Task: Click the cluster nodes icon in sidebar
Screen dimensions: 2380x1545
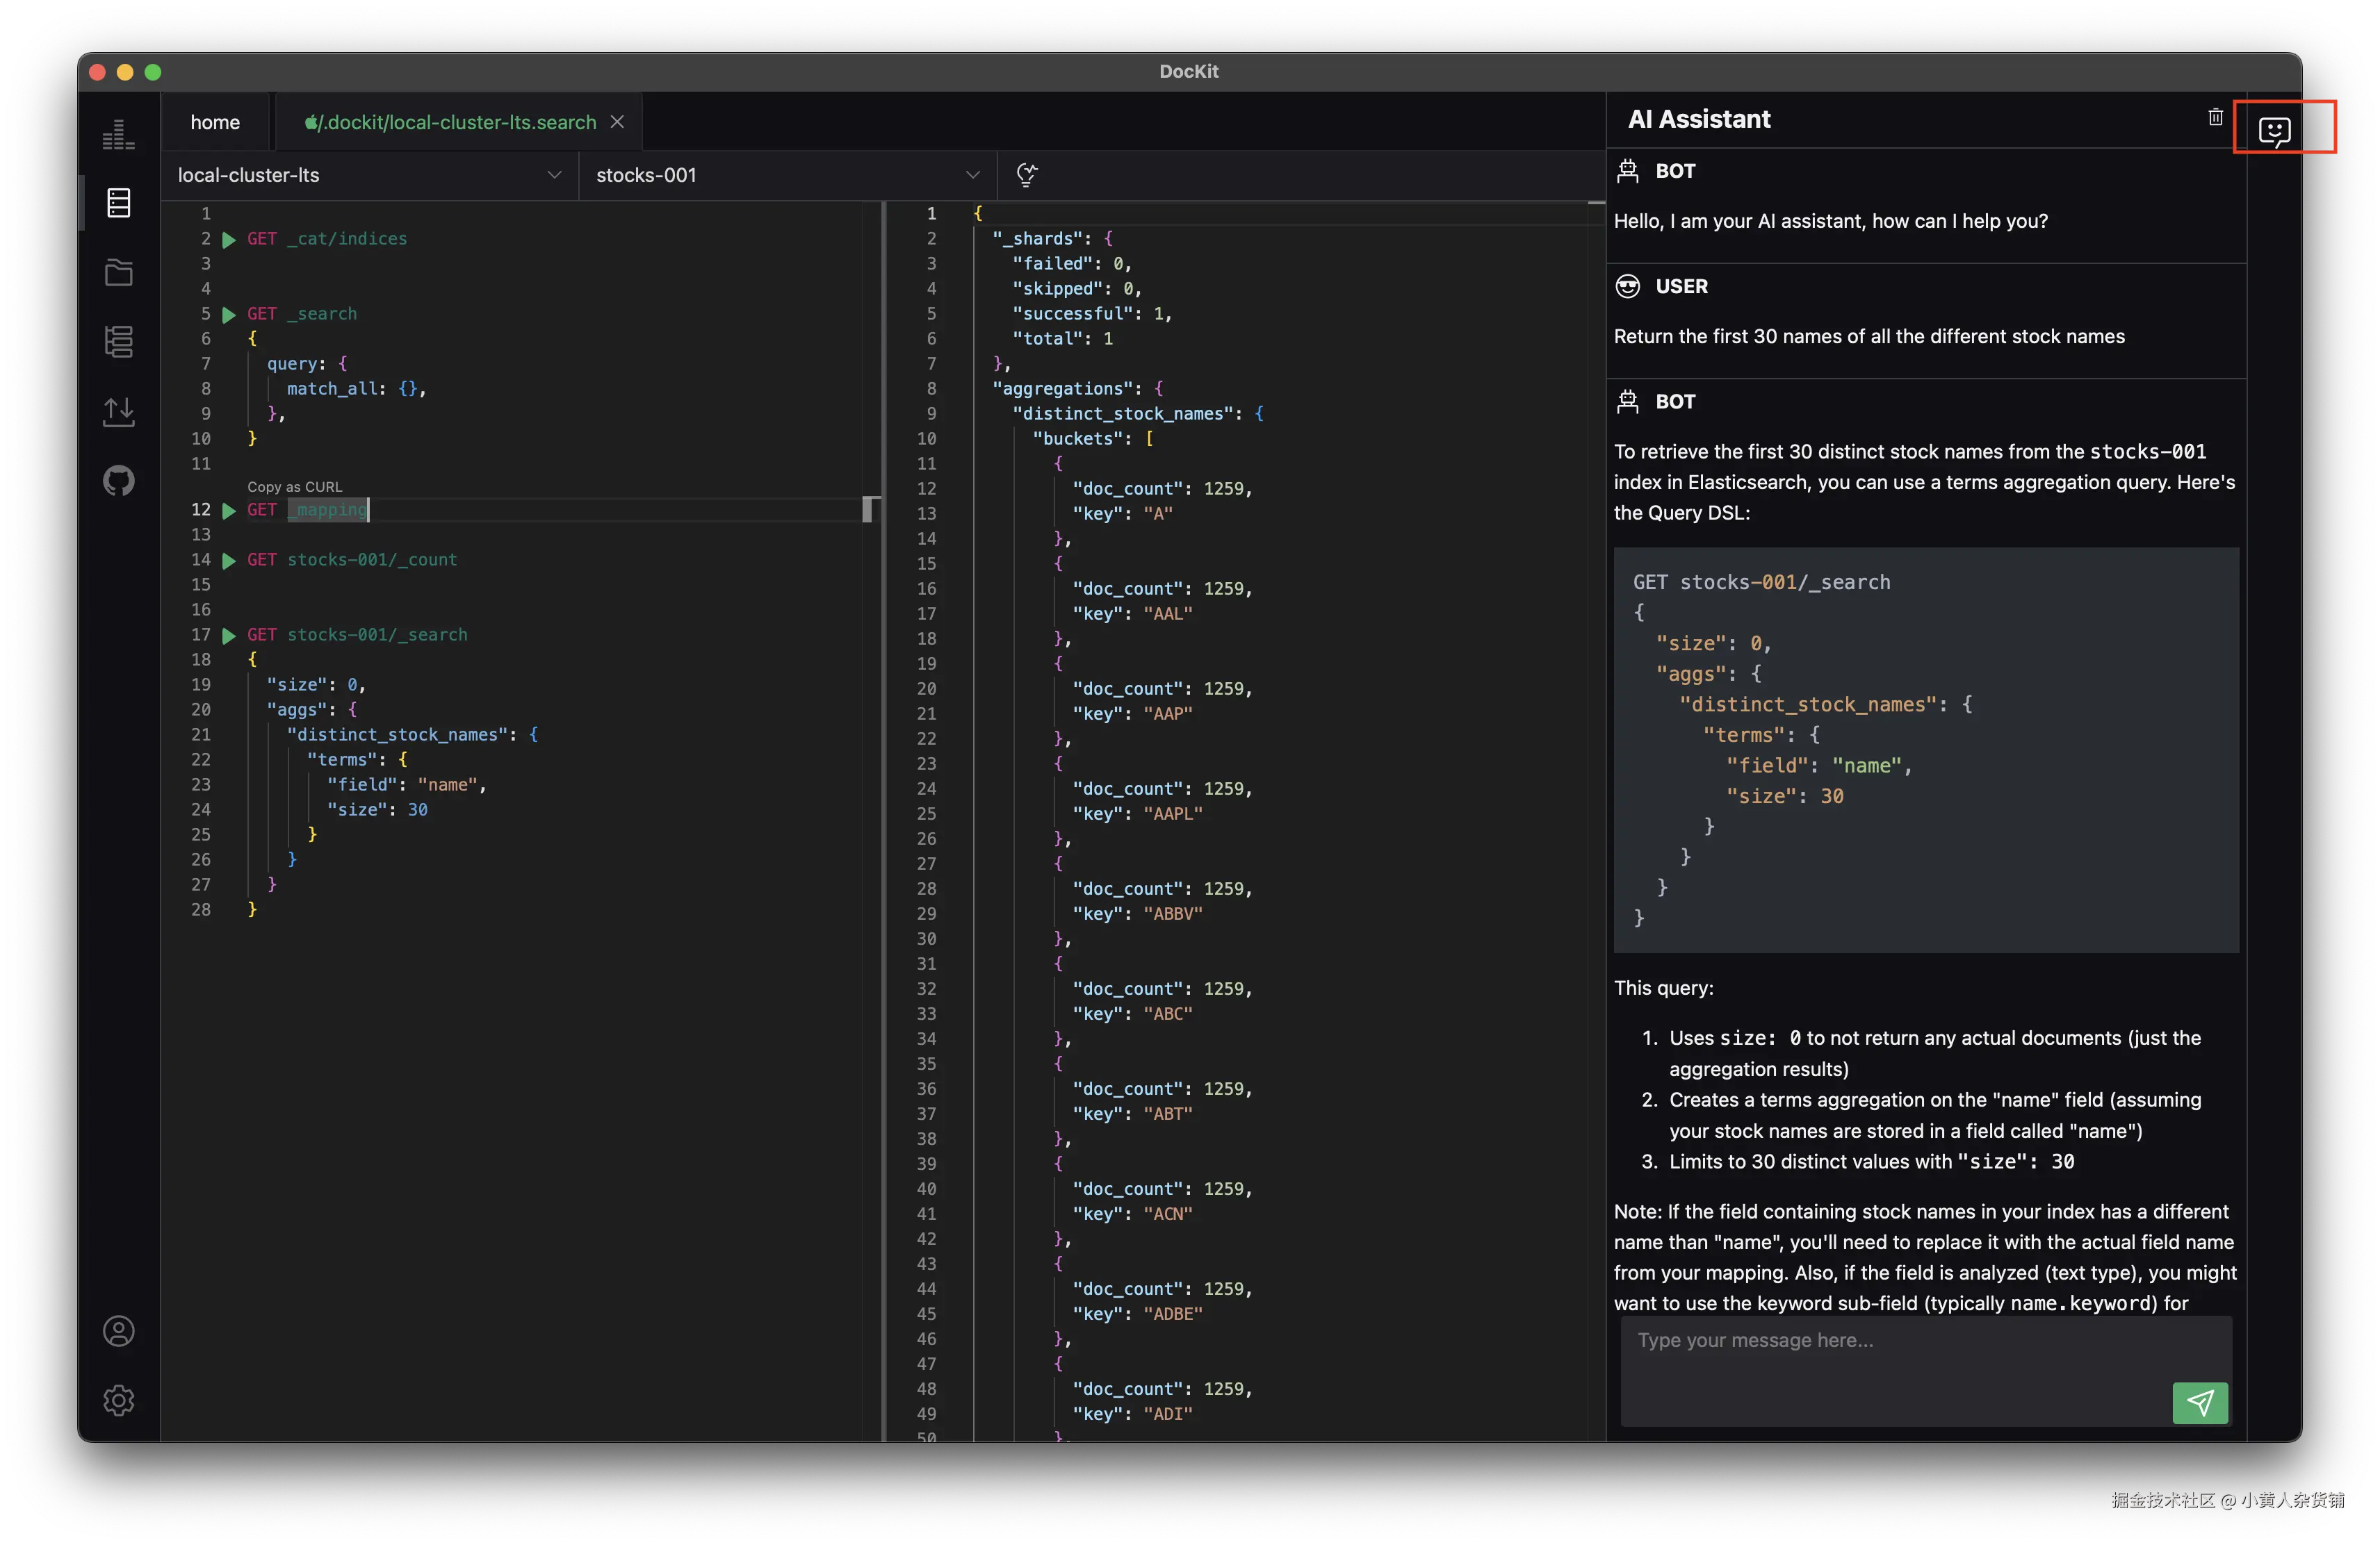Action: (x=118, y=342)
